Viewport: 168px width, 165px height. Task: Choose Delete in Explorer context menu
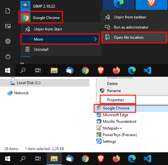[113, 84]
